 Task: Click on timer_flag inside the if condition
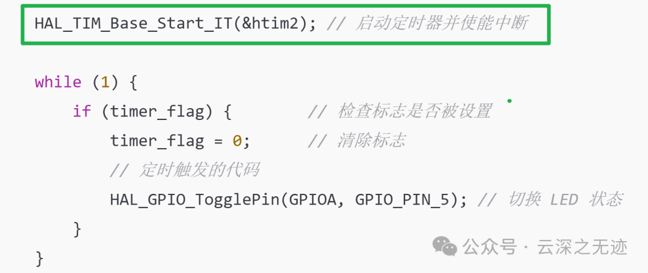pos(157,112)
